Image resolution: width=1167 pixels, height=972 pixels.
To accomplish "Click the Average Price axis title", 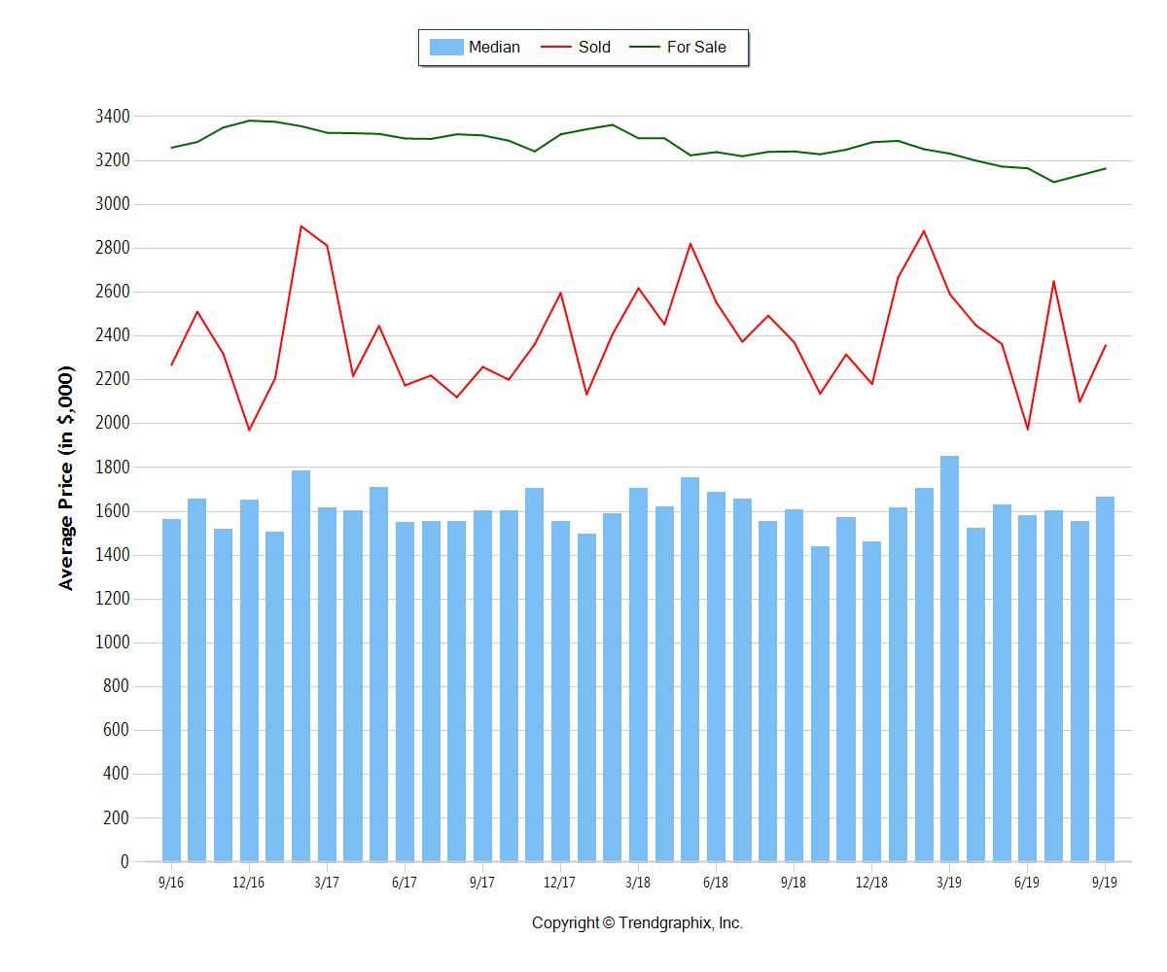I will point(66,477).
